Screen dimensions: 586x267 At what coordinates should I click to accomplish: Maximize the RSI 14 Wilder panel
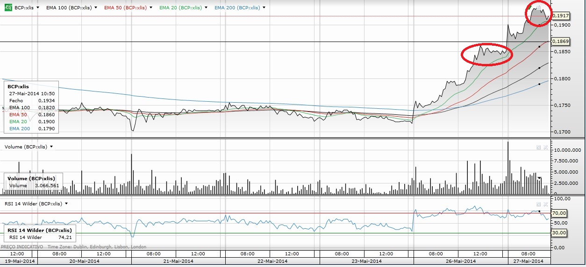538,204
